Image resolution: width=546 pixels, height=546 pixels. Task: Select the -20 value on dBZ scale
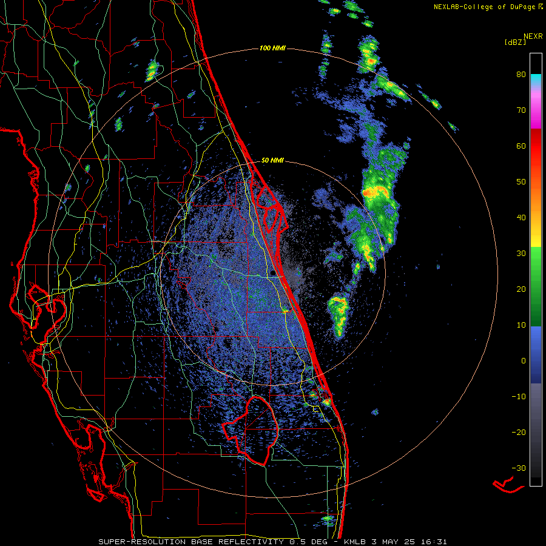(x=519, y=433)
